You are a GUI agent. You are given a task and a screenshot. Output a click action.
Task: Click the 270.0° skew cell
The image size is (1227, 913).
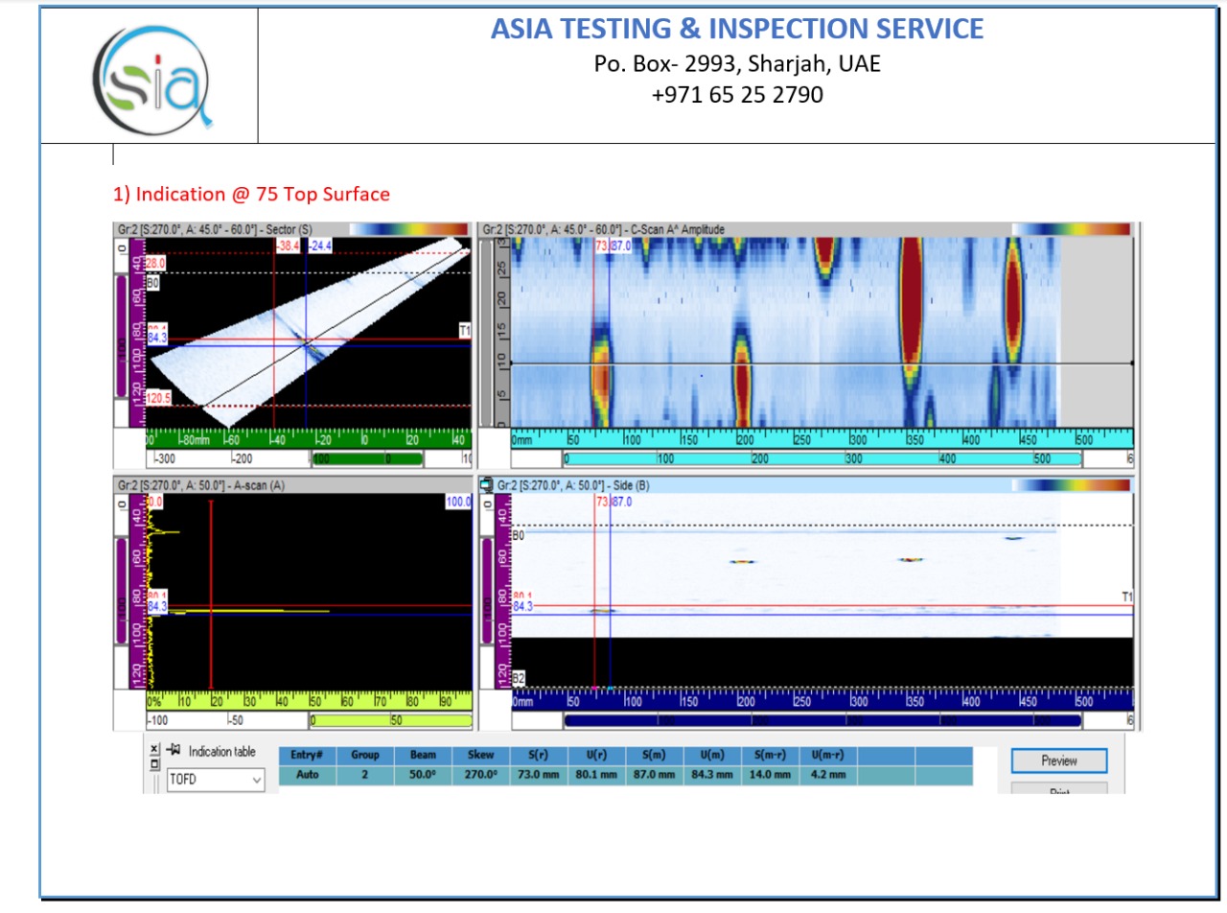481,775
